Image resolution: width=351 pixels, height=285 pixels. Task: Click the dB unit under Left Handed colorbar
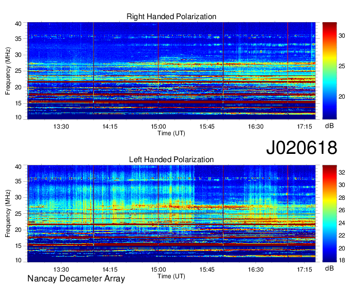329,268
